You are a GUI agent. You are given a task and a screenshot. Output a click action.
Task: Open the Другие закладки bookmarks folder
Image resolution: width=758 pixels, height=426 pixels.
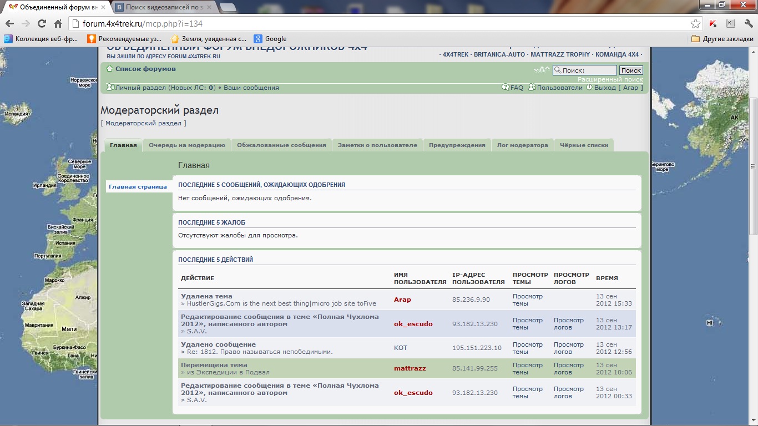[722, 39]
